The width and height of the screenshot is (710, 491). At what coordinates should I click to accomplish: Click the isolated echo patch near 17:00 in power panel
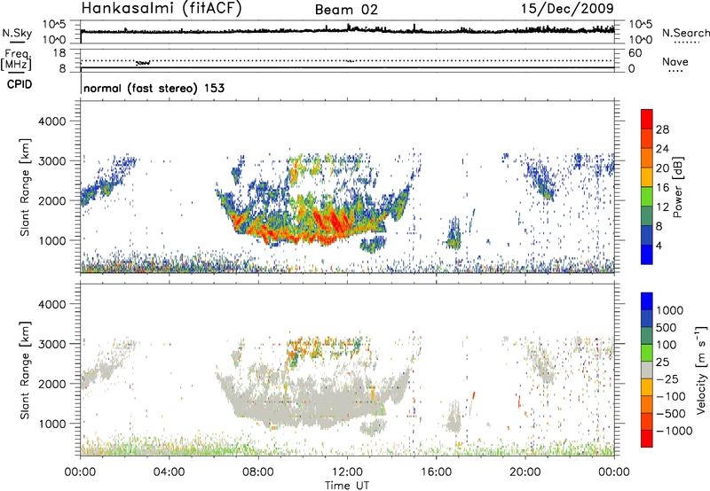[x=453, y=234]
